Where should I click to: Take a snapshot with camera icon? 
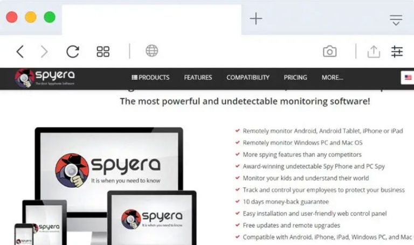pyautogui.click(x=329, y=52)
